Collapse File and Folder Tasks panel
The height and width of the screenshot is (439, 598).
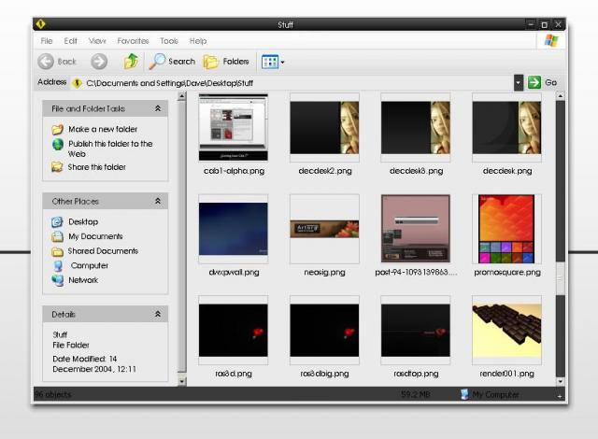158,108
